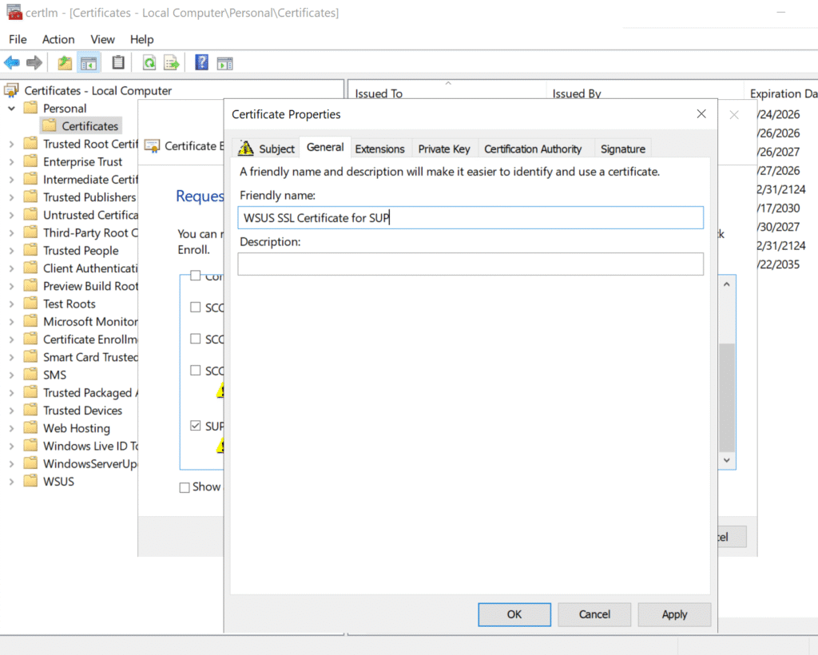Click the Certificate Enrollment wizard icon
This screenshot has height=655, width=818.
[152, 146]
